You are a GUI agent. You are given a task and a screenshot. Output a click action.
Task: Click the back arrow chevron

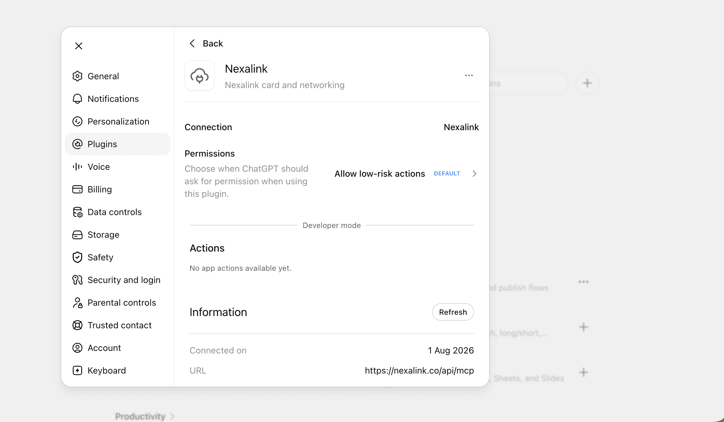tap(192, 43)
